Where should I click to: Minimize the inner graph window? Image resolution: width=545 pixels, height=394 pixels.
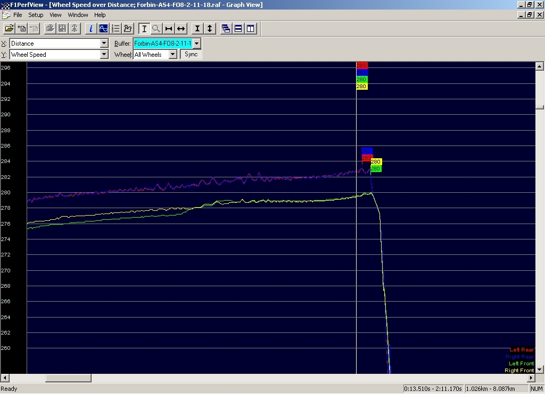[x=521, y=15]
